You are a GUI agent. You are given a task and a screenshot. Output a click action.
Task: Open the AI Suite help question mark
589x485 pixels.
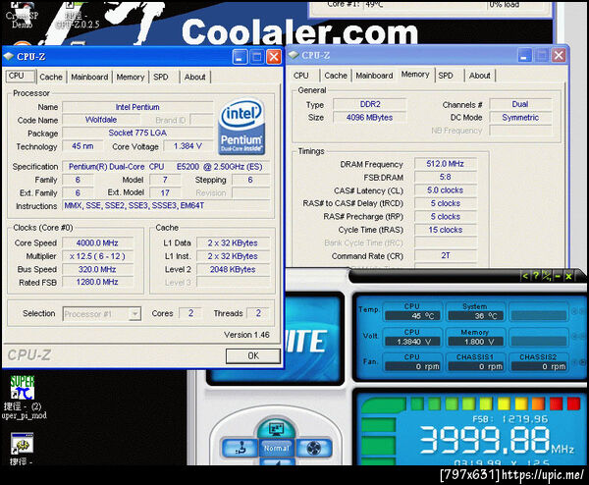click(x=536, y=276)
